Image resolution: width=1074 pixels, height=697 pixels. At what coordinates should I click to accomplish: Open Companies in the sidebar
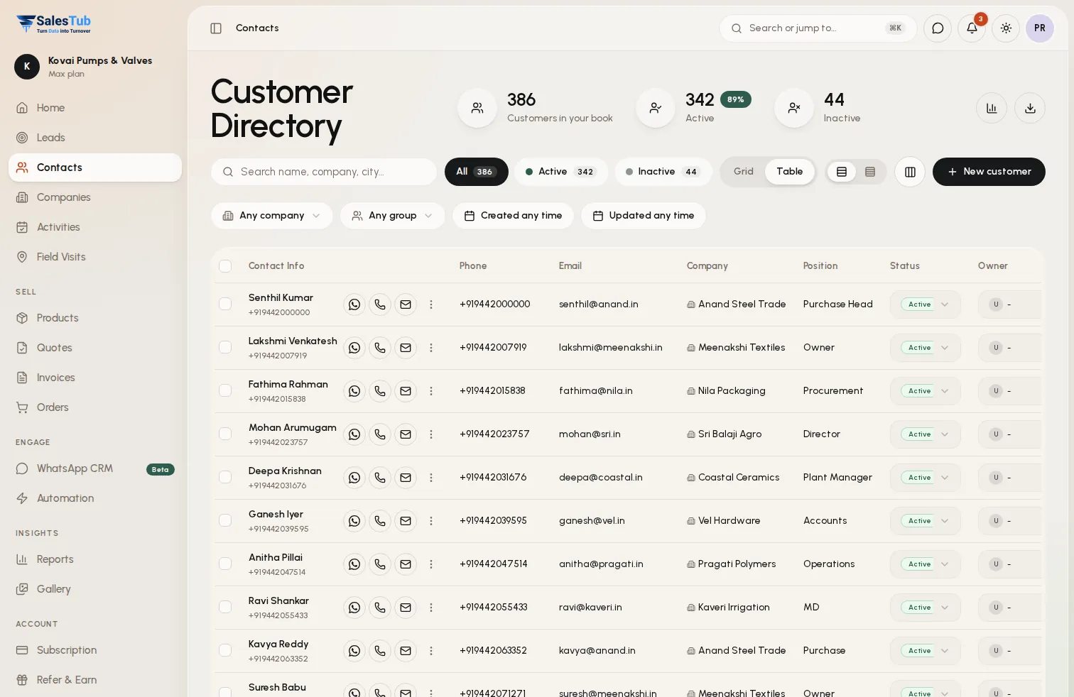(x=95, y=197)
